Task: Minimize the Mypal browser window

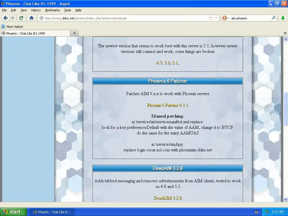Action: point(271,3)
